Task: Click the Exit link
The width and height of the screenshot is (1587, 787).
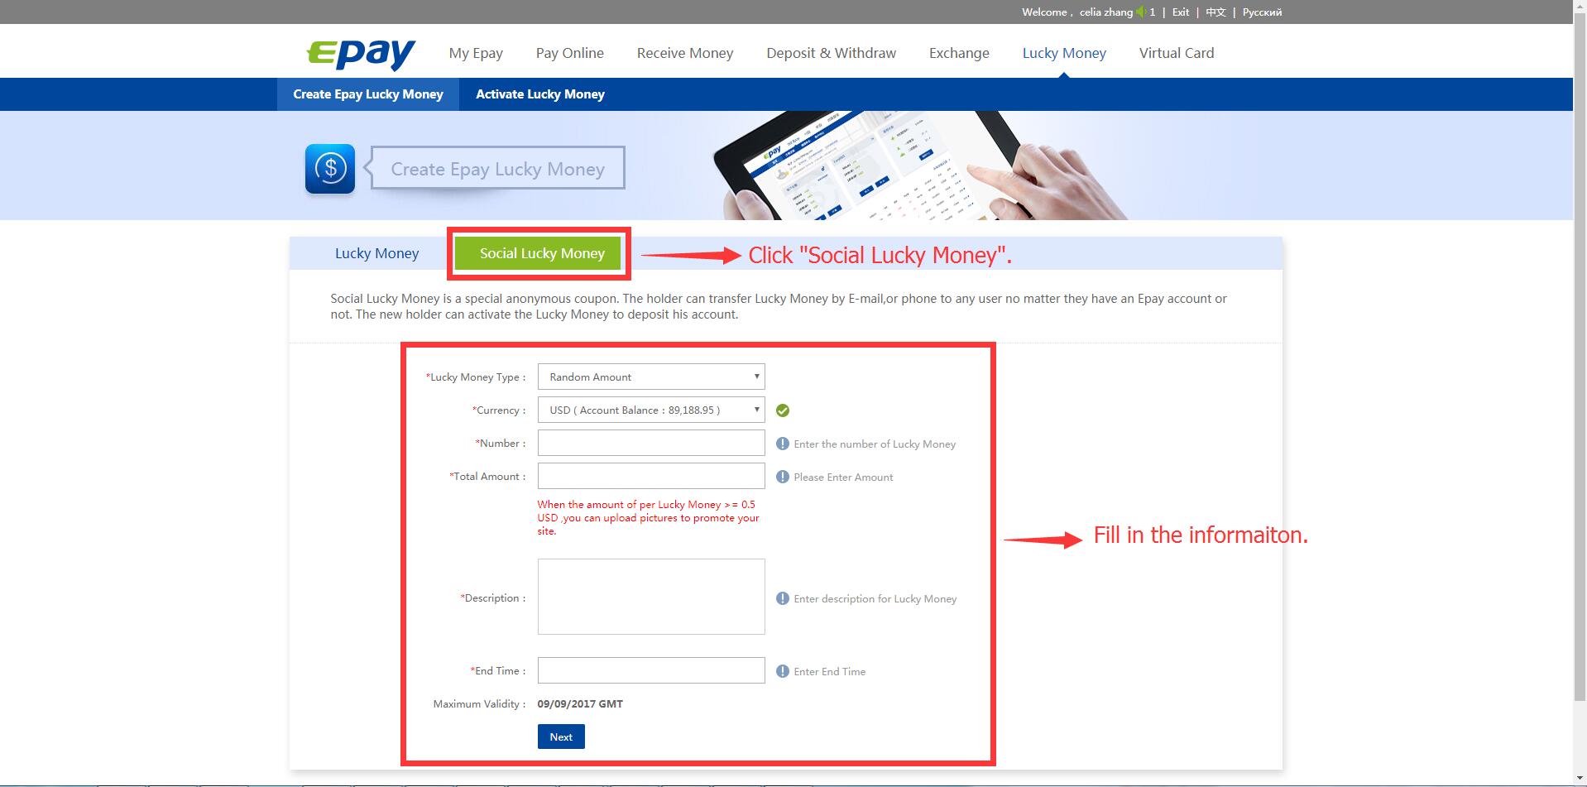Action: tap(1181, 12)
